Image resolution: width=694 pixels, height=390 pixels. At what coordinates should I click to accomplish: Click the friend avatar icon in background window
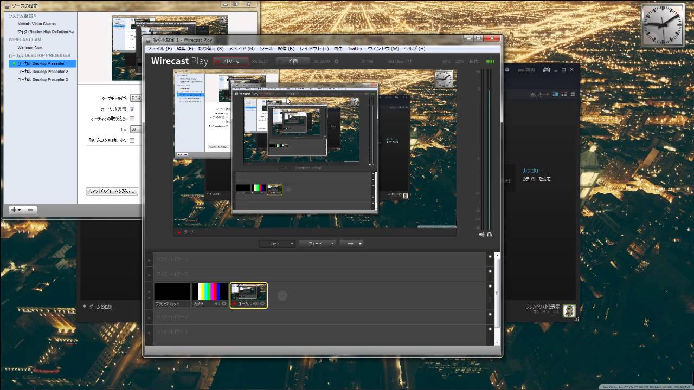click(569, 310)
